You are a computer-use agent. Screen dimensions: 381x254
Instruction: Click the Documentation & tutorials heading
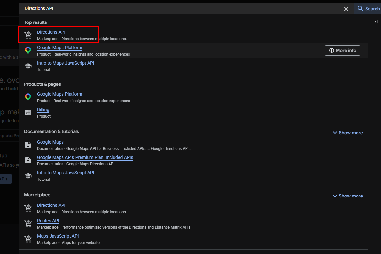click(52, 131)
